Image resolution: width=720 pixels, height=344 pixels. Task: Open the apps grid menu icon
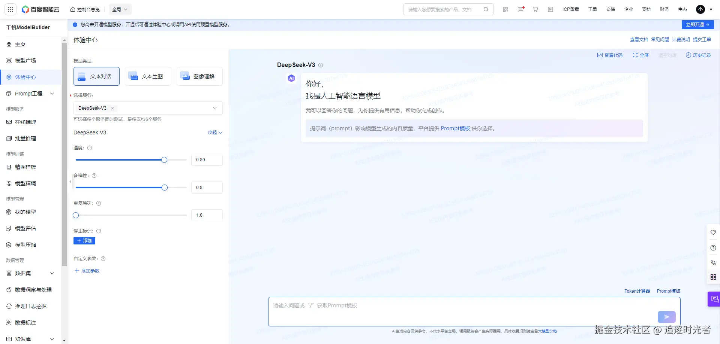10,9
